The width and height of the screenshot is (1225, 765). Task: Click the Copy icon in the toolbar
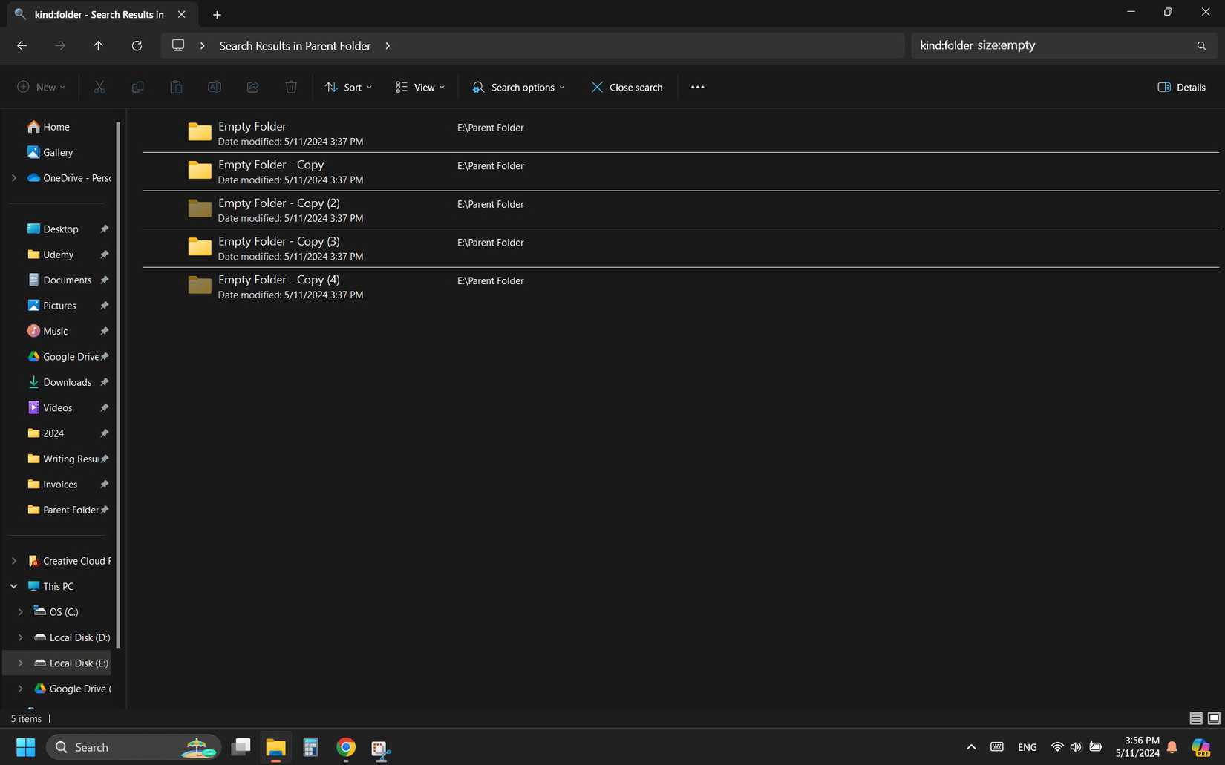point(137,87)
